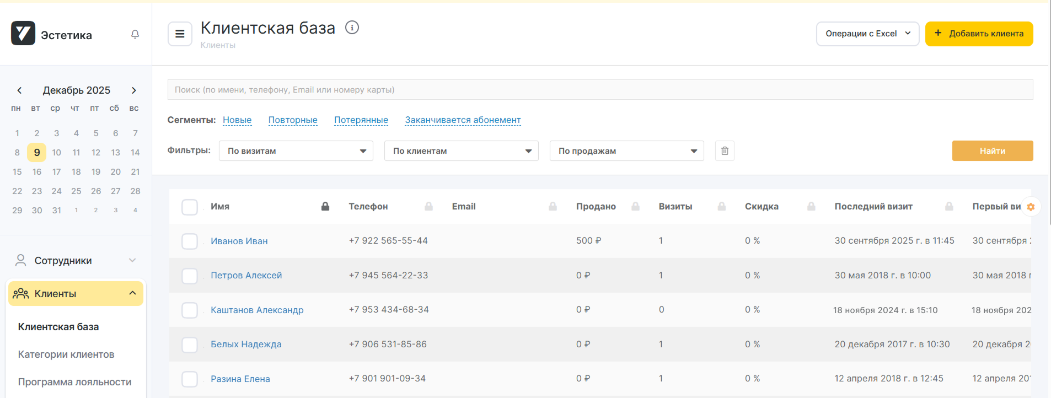Click the trash icon to clear filters
This screenshot has height=398, width=1051.
[x=725, y=151]
